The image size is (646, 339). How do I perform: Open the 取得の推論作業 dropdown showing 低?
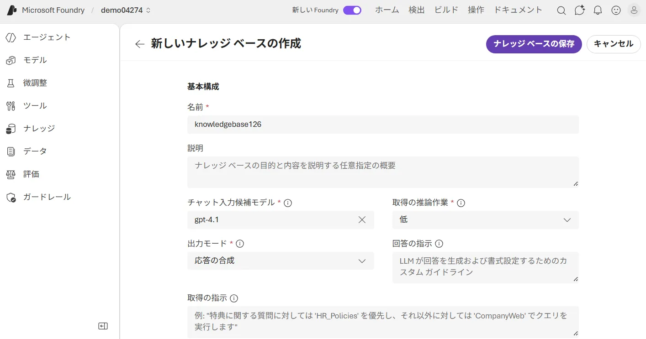click(486, 220)
